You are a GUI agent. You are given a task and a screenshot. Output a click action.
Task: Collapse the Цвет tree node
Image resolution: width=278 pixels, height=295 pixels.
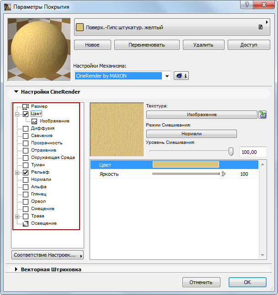[17, 114]
